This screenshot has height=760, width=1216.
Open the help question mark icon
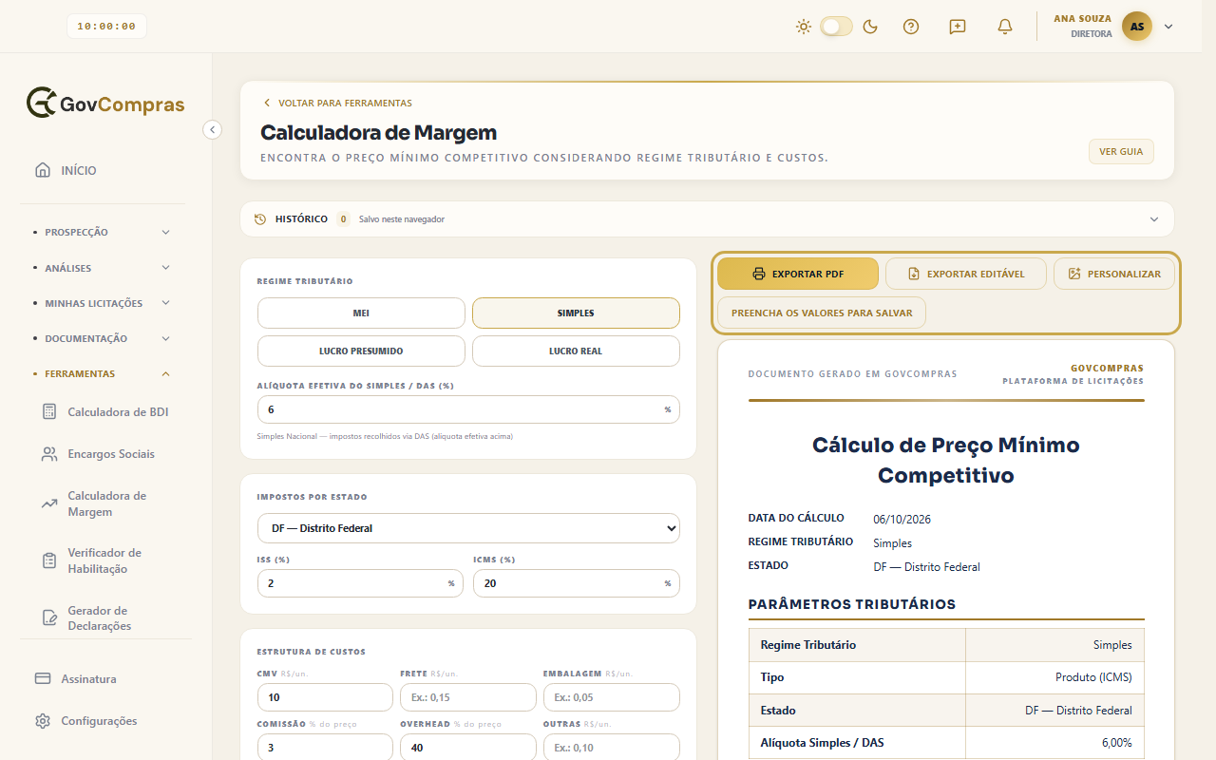point(911,27)
